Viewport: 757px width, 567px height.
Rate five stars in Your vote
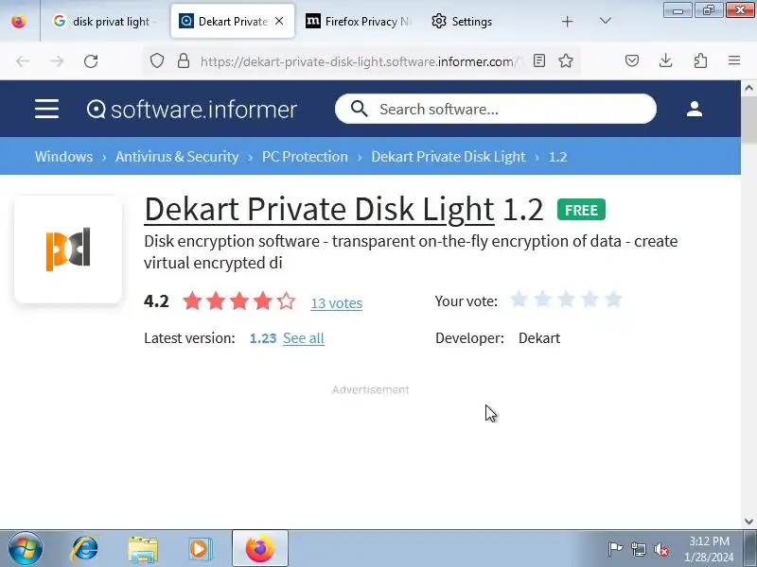(x=613, y=300)
